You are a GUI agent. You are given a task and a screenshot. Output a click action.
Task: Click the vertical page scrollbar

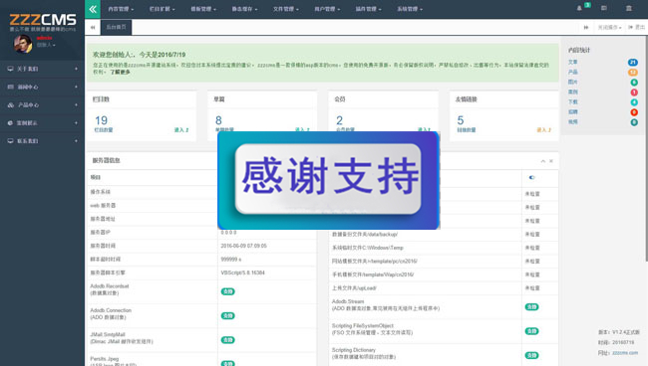click(646, 148)
